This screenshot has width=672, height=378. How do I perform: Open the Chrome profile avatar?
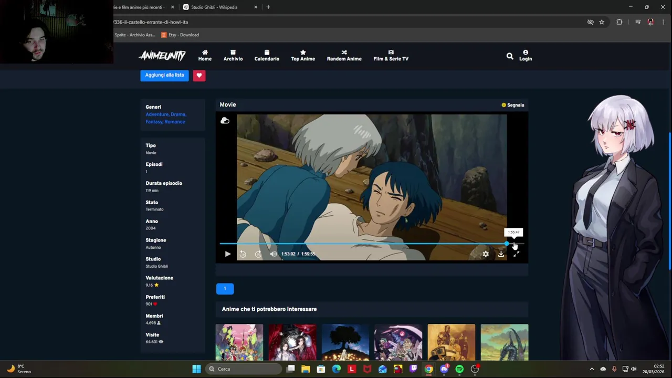tap(650, 22)
